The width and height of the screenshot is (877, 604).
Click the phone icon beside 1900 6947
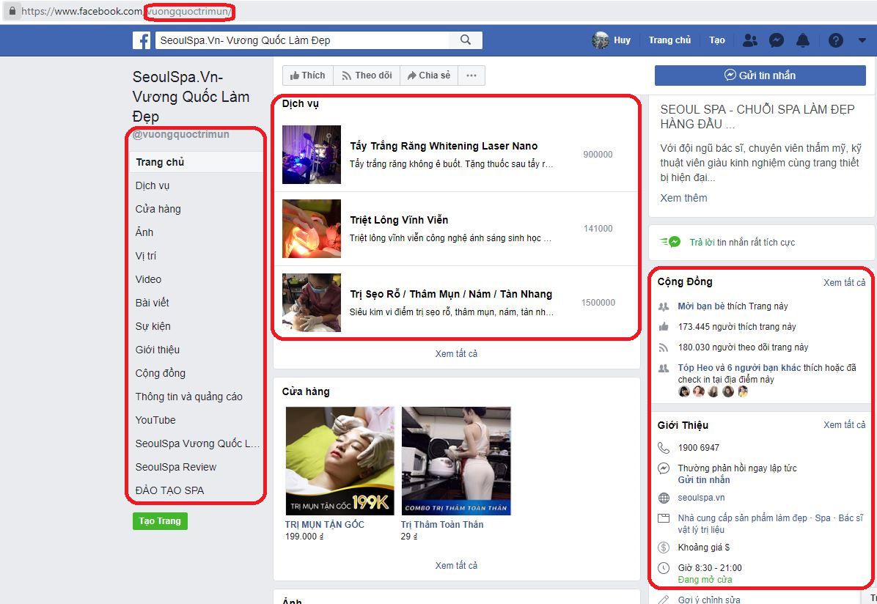[x=664, y=447]
